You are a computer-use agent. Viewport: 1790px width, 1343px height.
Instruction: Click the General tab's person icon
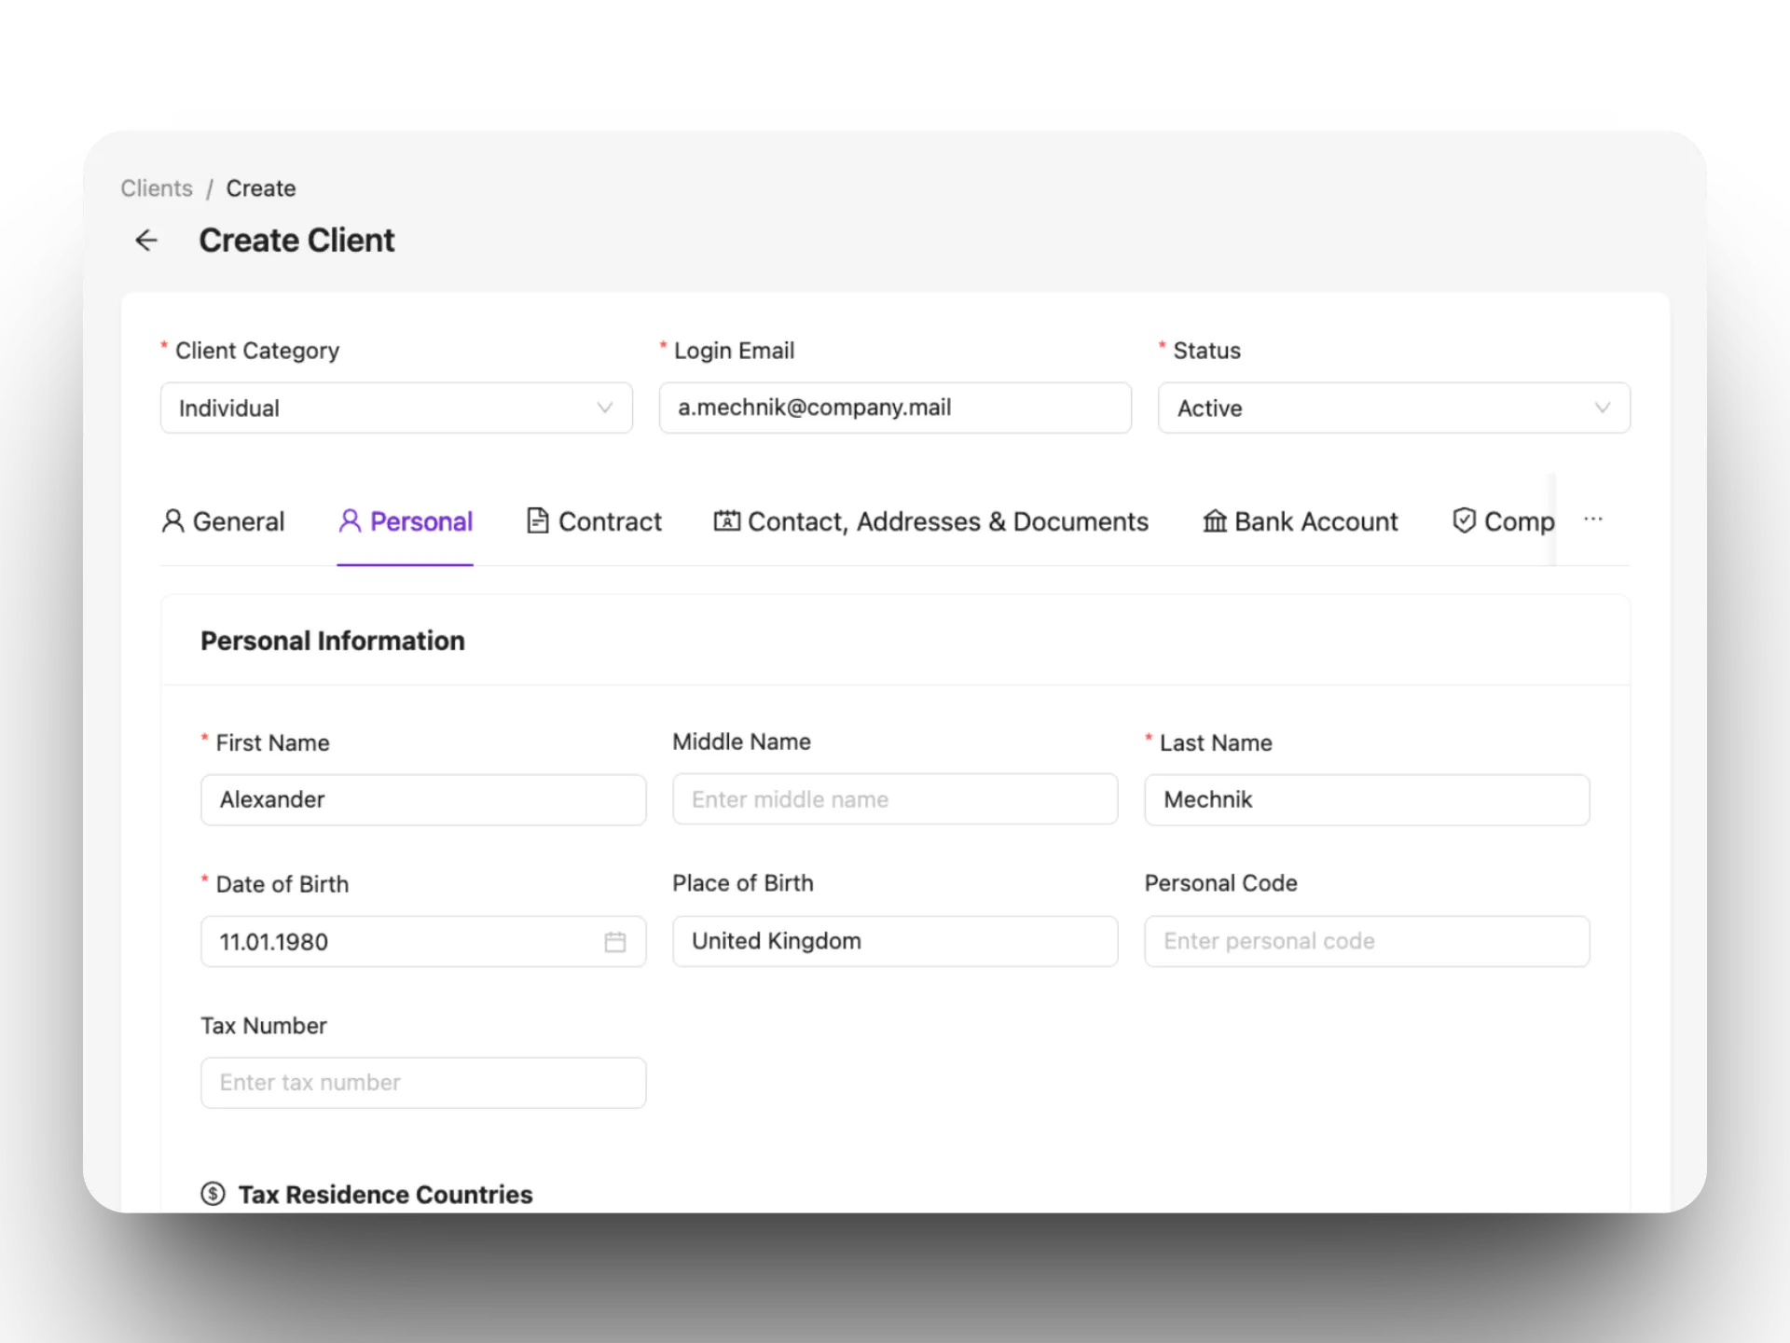tap(172, 521)
